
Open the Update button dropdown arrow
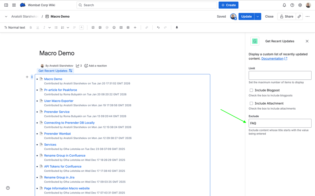click(x=258, y=16)
